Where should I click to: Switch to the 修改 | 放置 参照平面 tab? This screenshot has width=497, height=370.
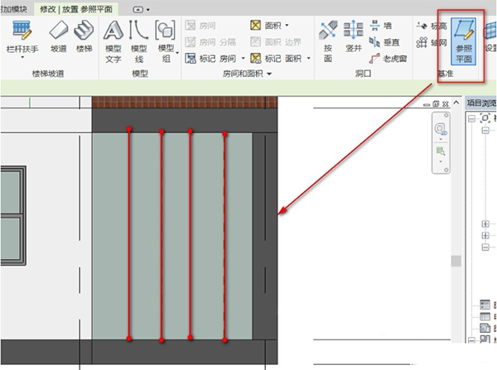coord(76,9)
